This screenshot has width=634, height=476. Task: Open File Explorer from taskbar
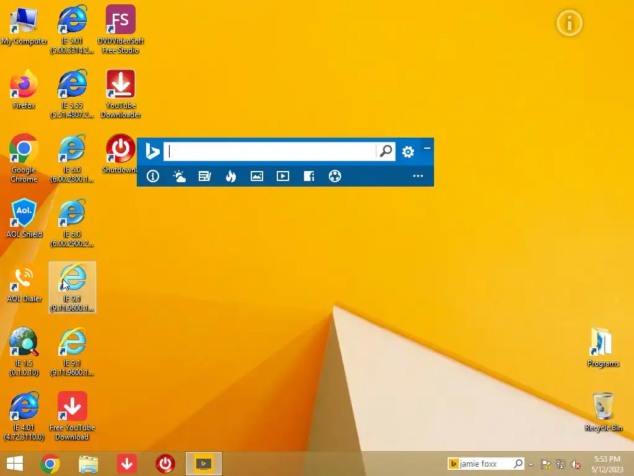[x=88, y=464]
